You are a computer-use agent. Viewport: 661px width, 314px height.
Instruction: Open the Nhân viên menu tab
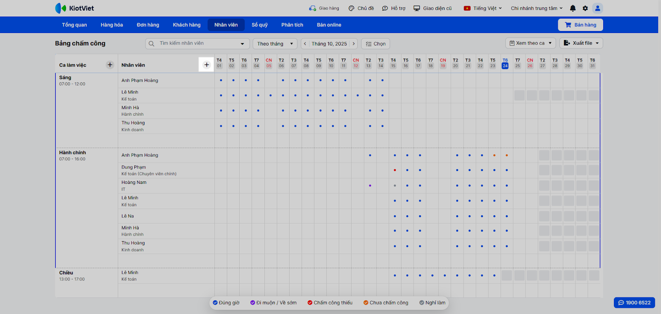tap(226, 25)
